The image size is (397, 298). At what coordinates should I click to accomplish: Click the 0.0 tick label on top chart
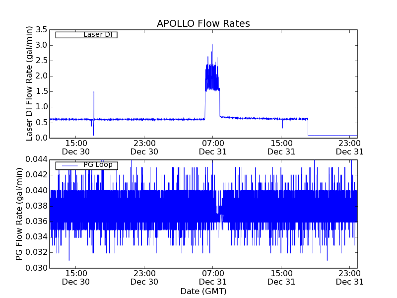coord(42,138)
